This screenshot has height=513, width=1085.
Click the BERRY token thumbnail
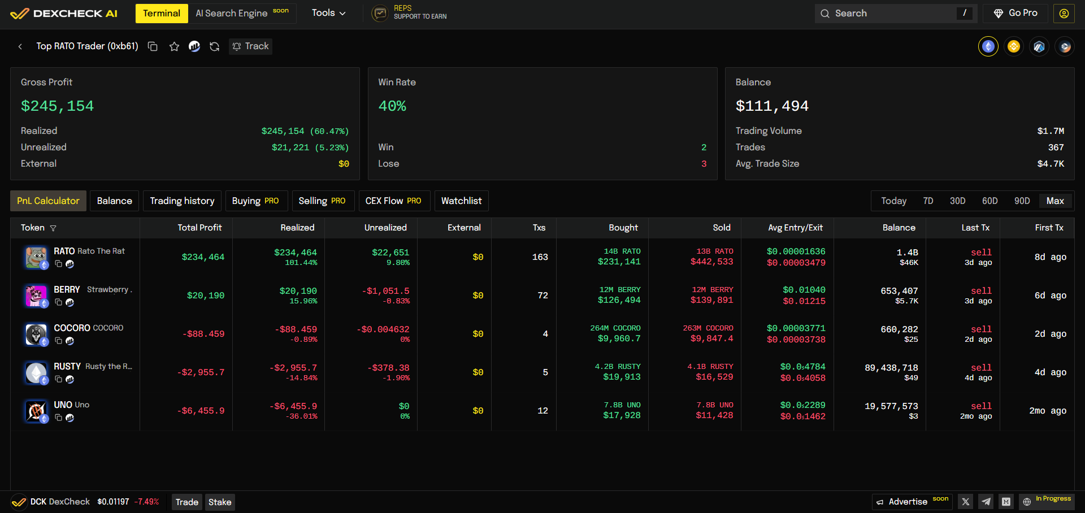pyautogui.click(x=36, y=295)
